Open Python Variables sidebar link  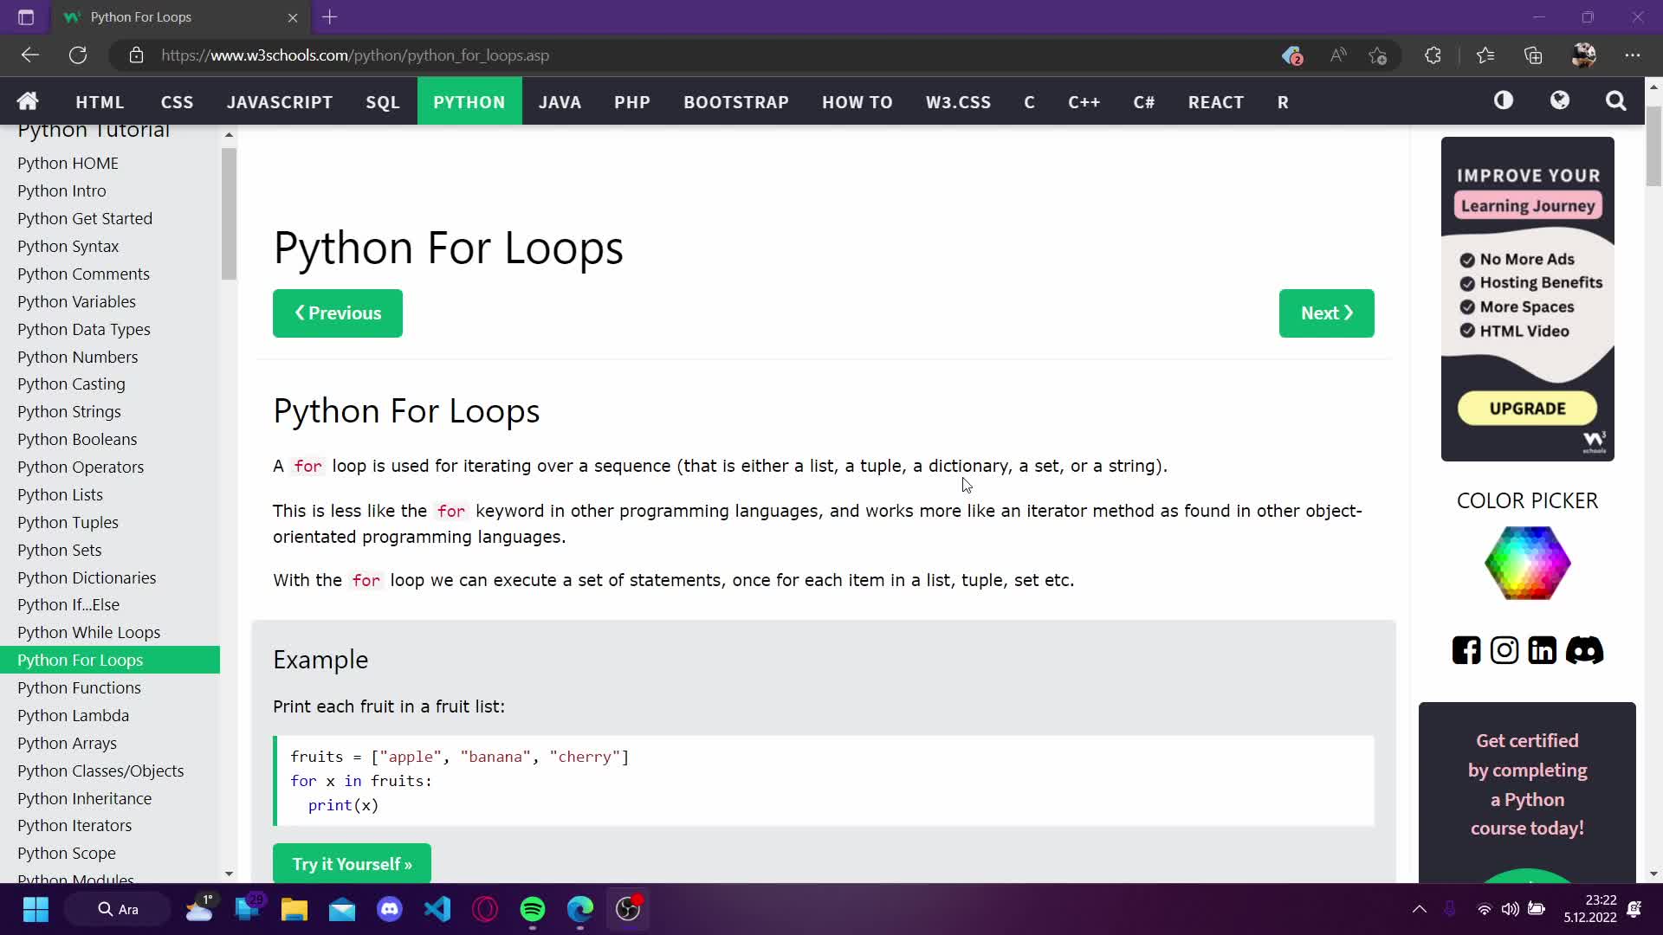click(110, 301)
